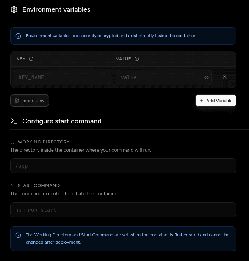
Task: Focus the /app working directory field
Action: click(123, 166)
